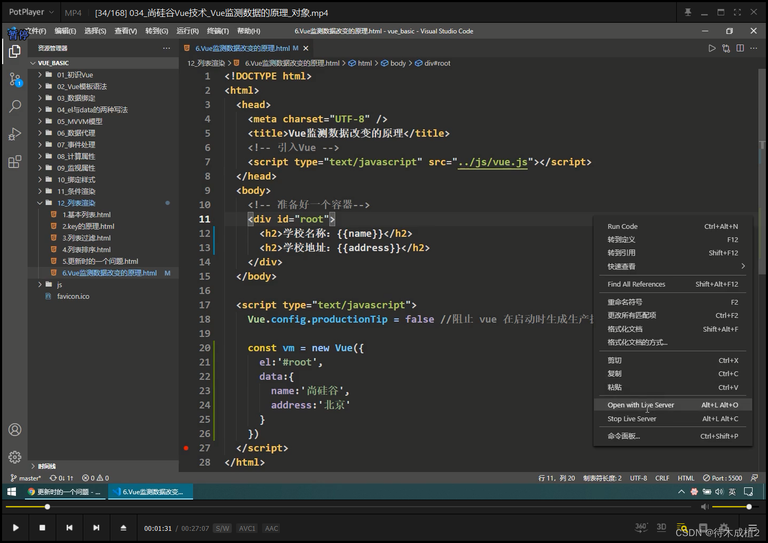
Task: Toggle S/W decoder mode in PotPlayer
Action: [222, 528]
